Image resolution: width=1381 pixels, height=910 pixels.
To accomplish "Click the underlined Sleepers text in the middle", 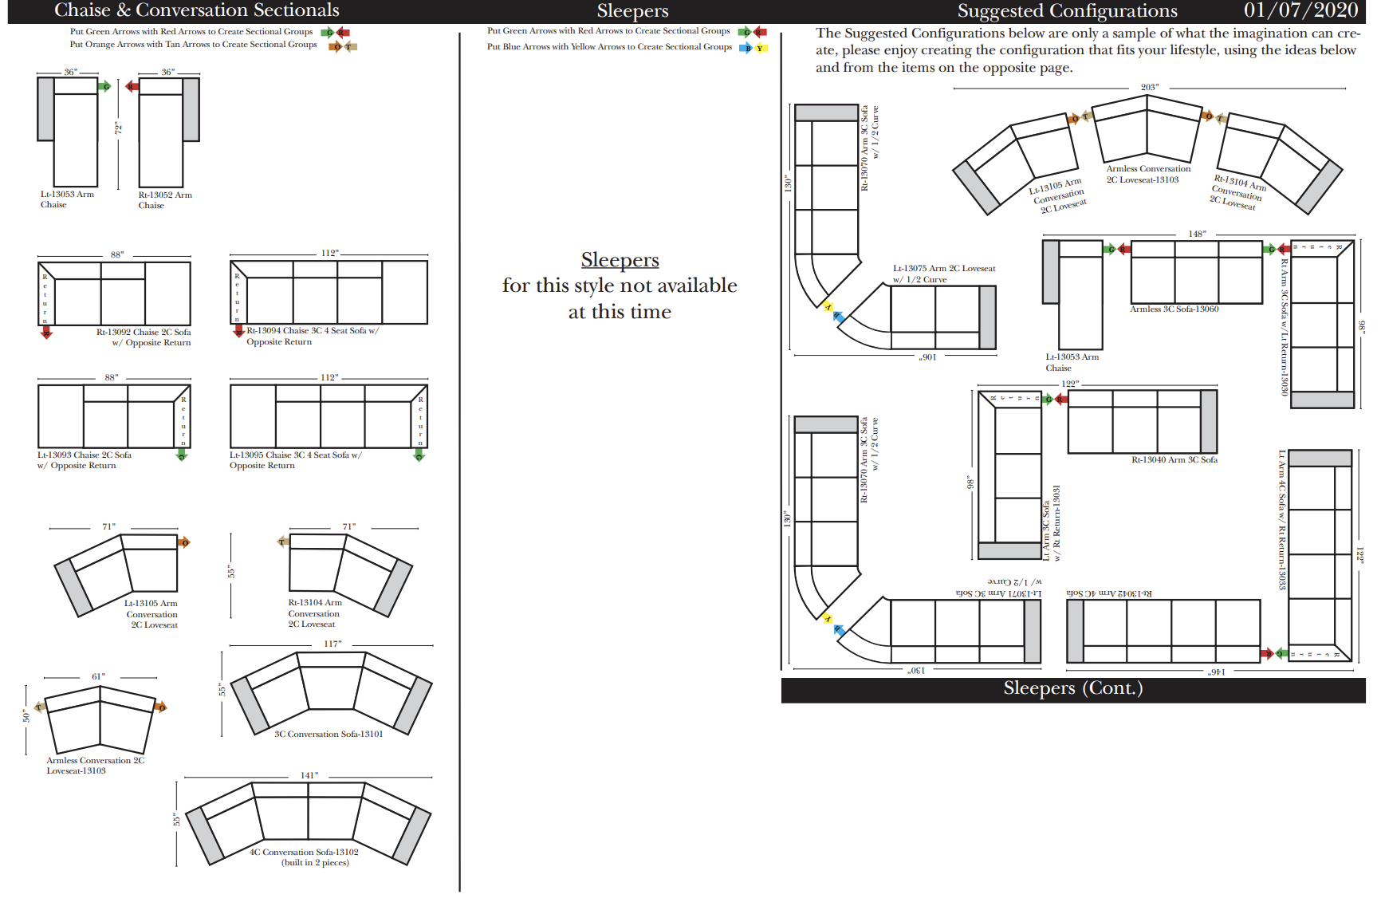I will 620,260.
